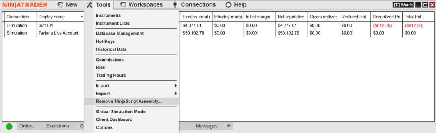
Task: Open Instrument Lists from Tools menu
Action: pos(113,24)
